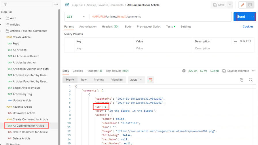Image resolution: width=258 pixels, height=145 pixels.
Task: Open the Settings tab
Action: pos(186,27)
